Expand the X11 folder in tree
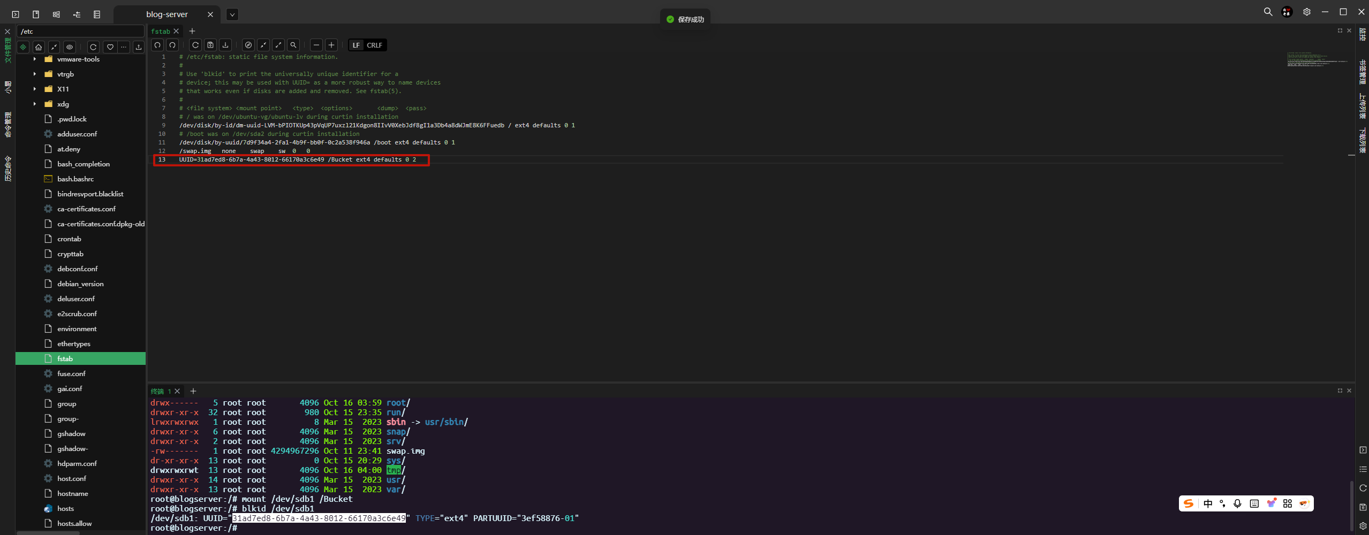 coord(35,89)
